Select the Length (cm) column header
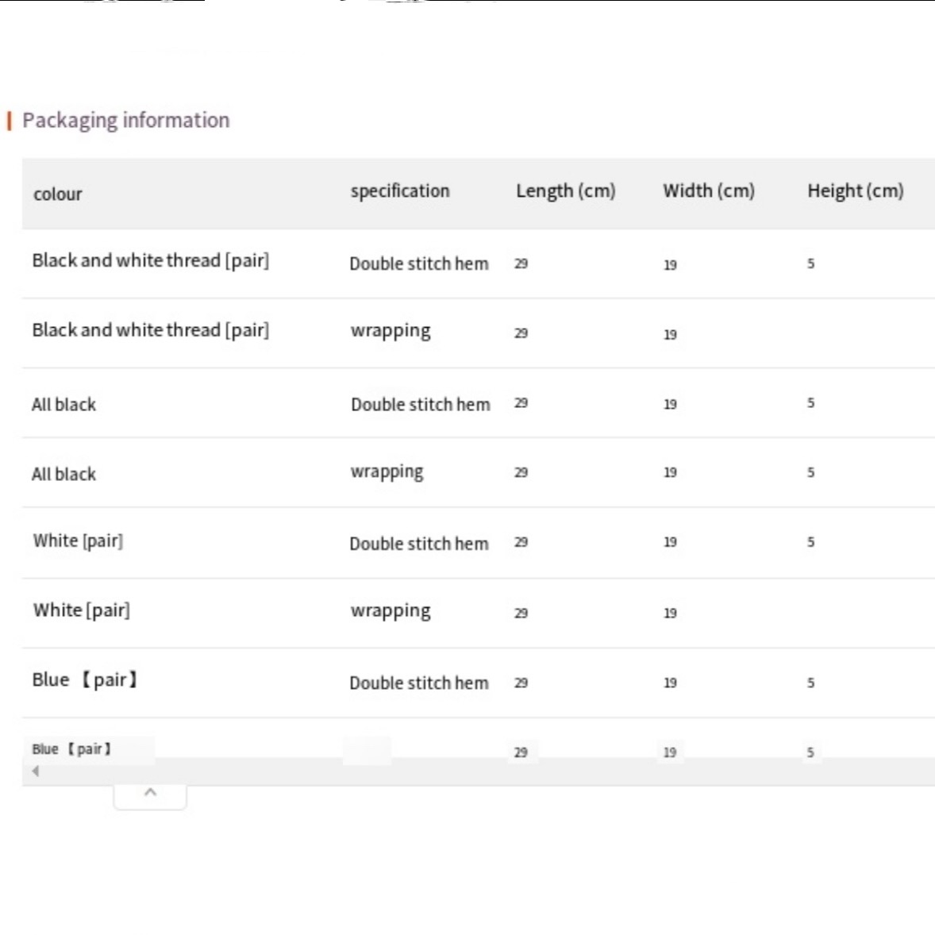This screenshot has height=935, width=935. pos(565,191)
